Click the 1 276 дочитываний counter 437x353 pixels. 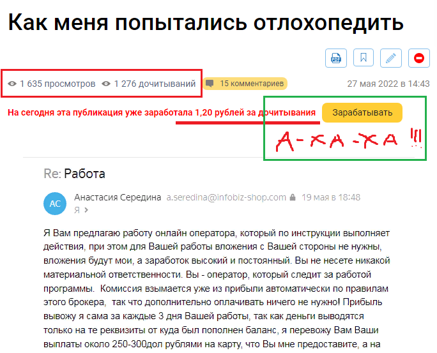[x=155, y=84]
